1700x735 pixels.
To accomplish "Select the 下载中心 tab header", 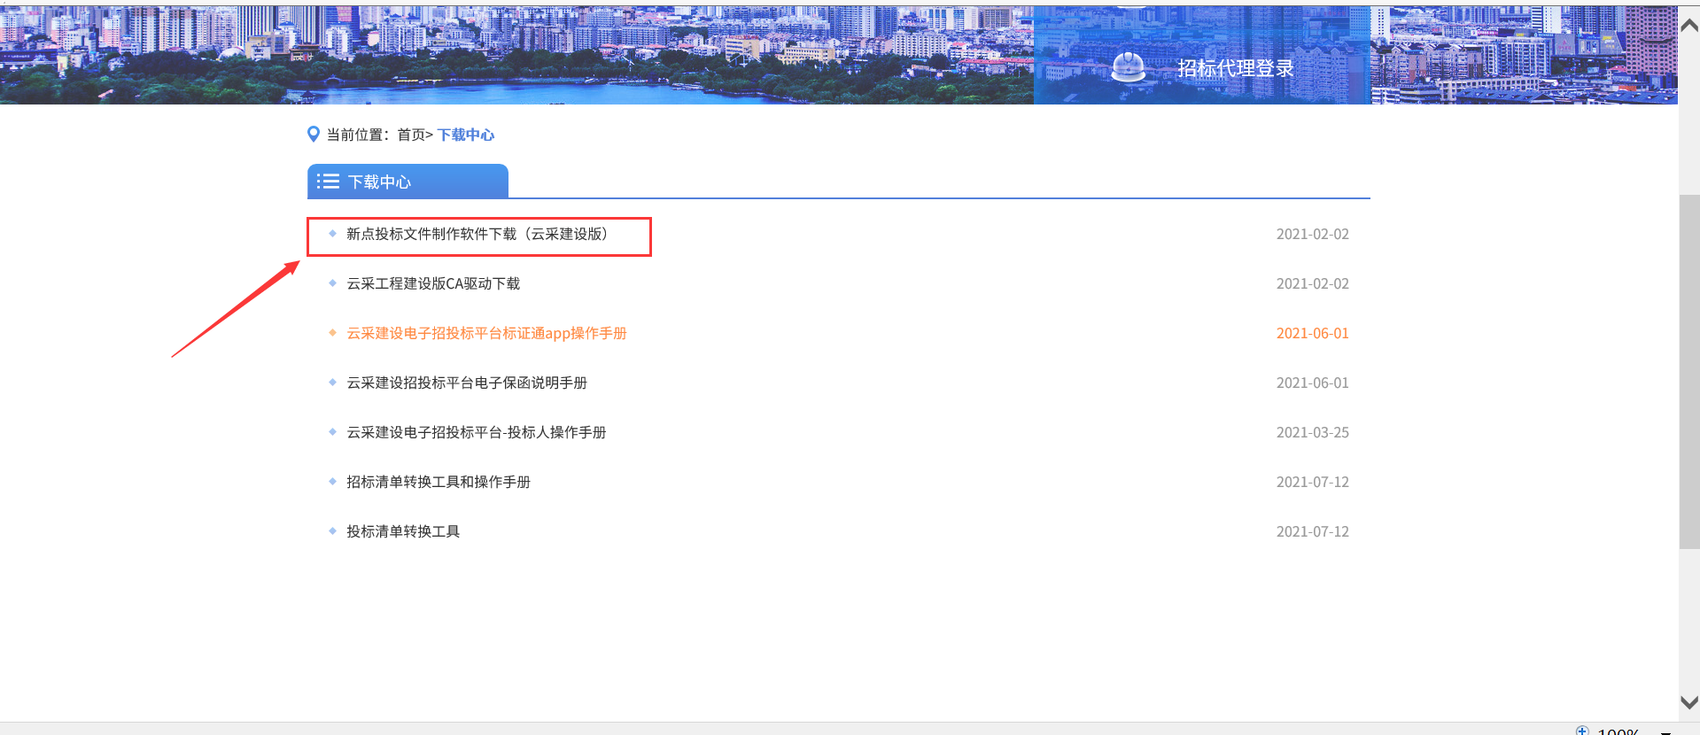I will pos(408,182).
